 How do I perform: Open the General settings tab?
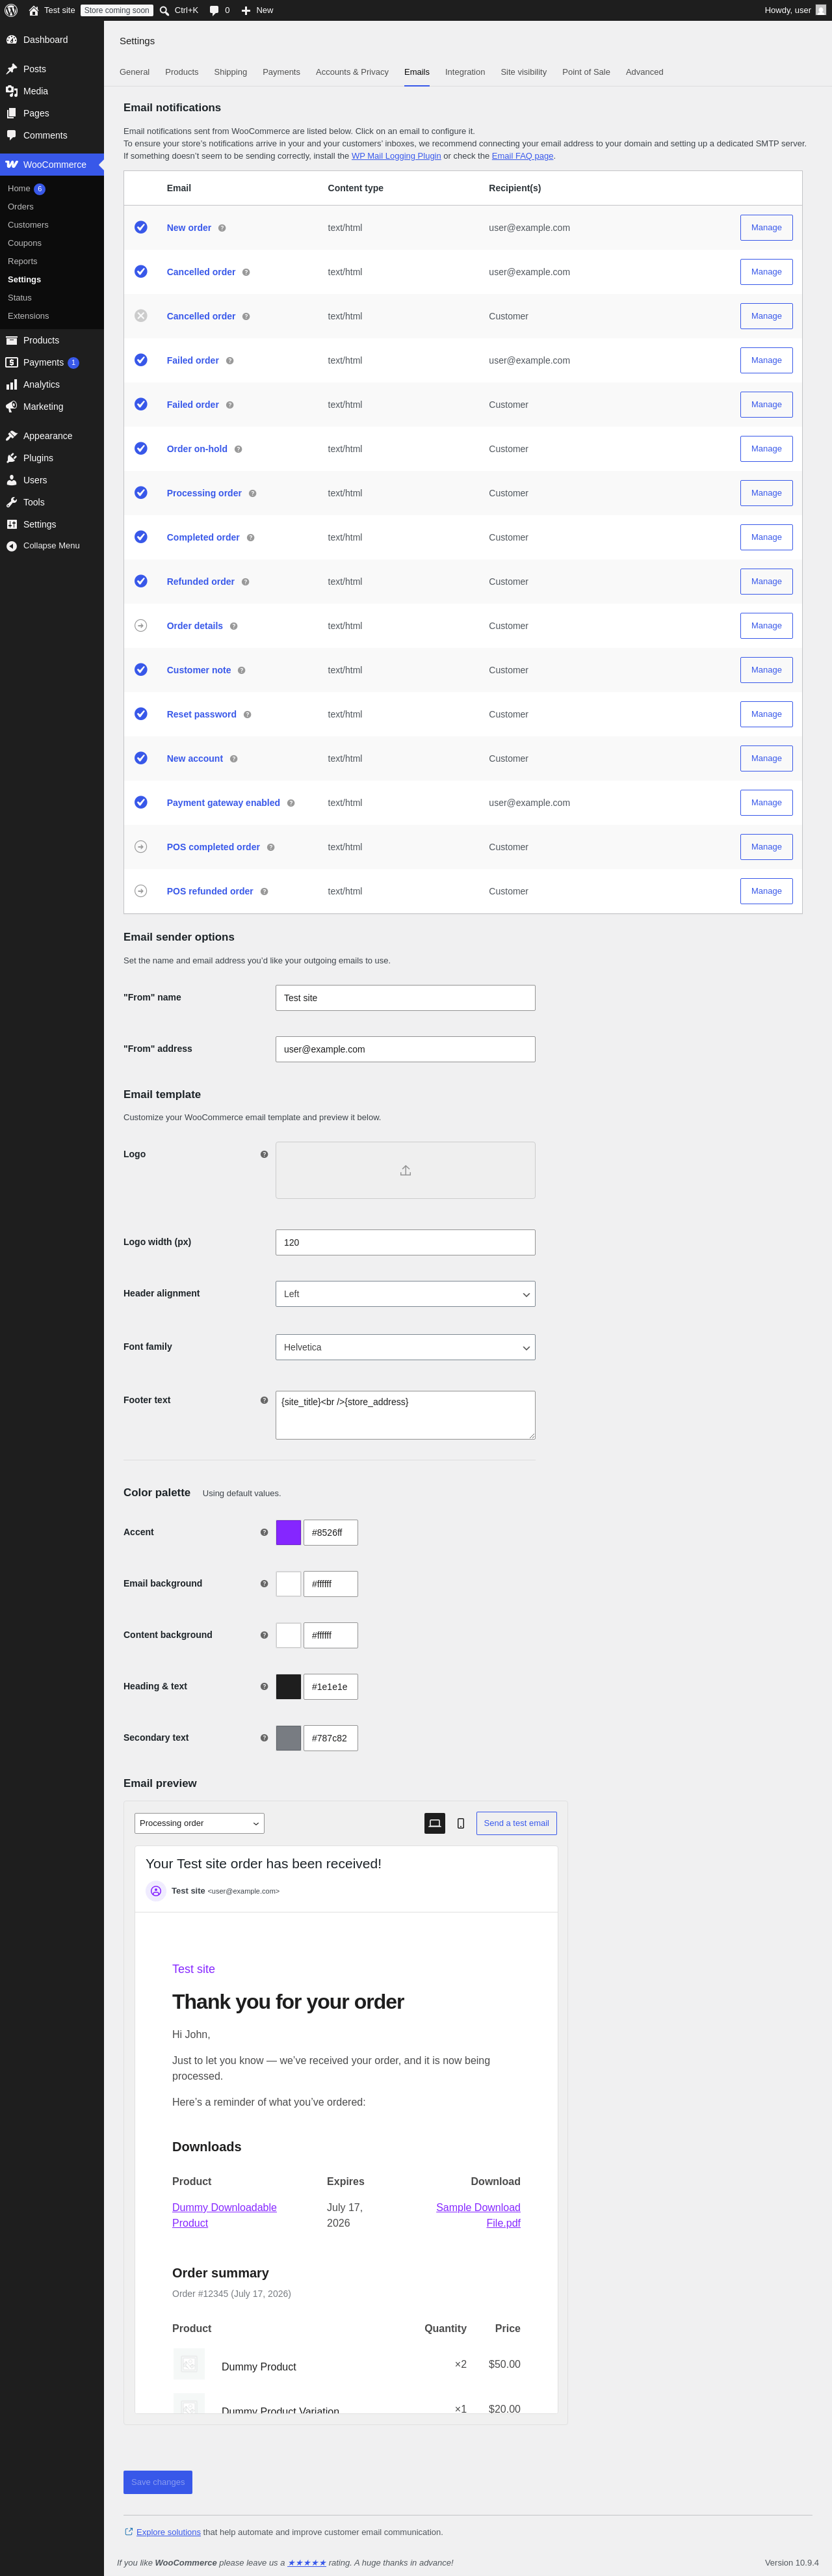135,72
